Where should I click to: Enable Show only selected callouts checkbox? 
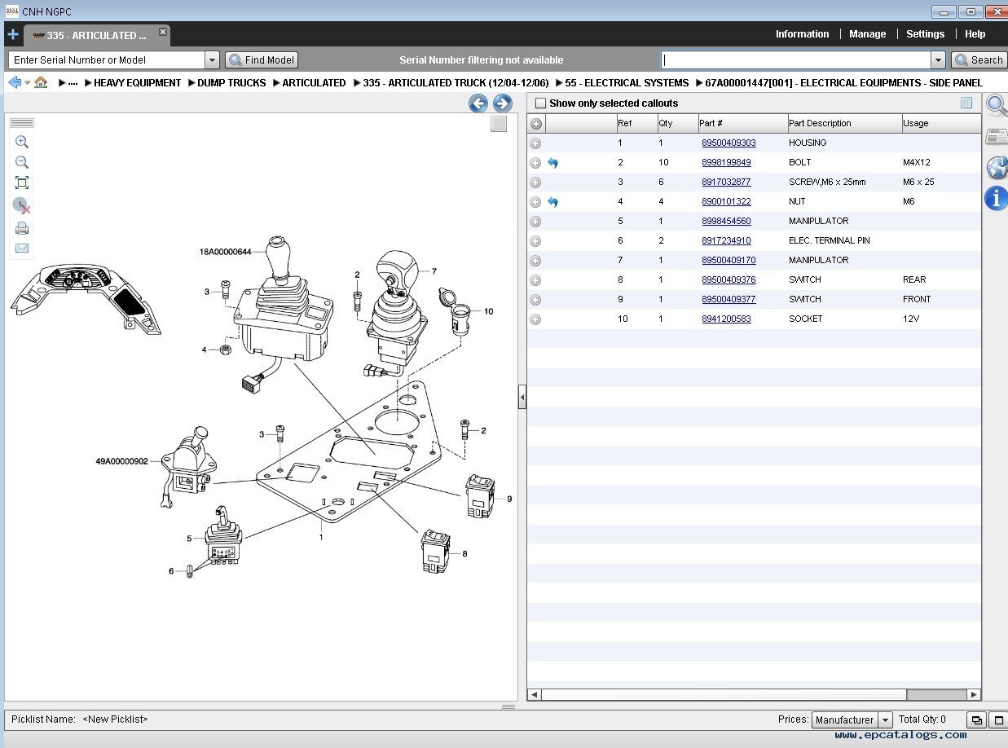(540, 103)
